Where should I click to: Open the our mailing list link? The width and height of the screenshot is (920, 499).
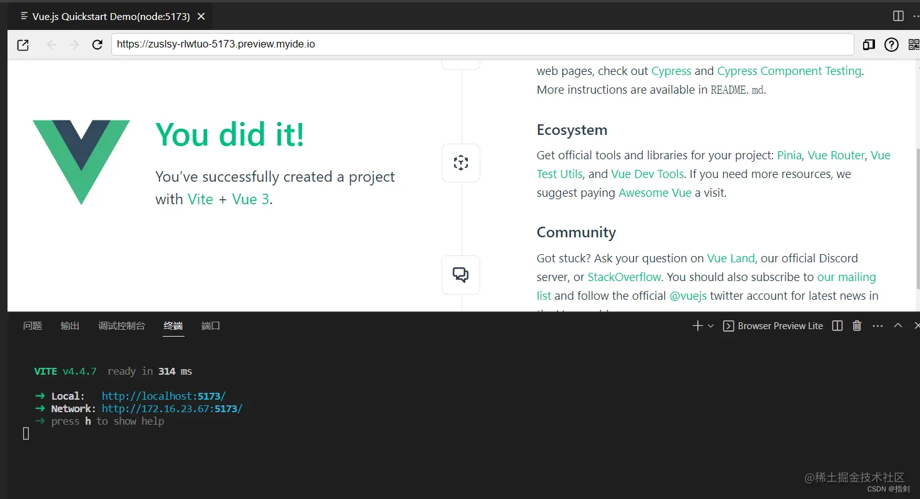tap(846, 277)
